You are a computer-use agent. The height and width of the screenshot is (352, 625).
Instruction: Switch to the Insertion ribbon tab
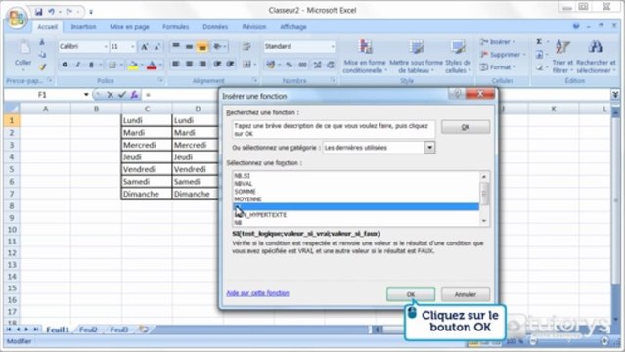click(x=83, y=27)
